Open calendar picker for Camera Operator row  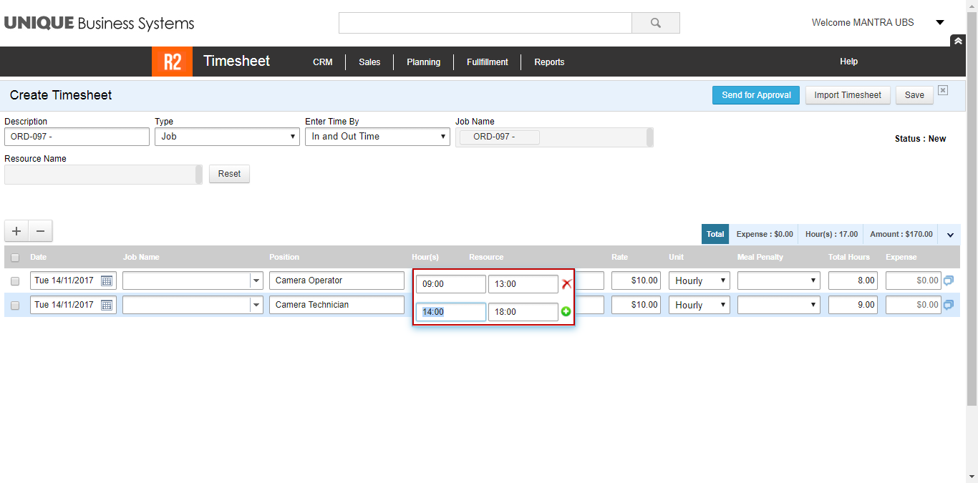click(x=107, y=280)
